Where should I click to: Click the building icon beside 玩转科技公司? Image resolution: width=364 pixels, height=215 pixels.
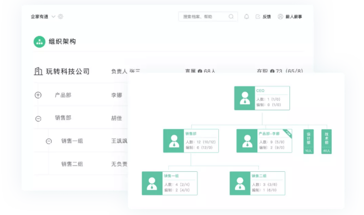38,71
